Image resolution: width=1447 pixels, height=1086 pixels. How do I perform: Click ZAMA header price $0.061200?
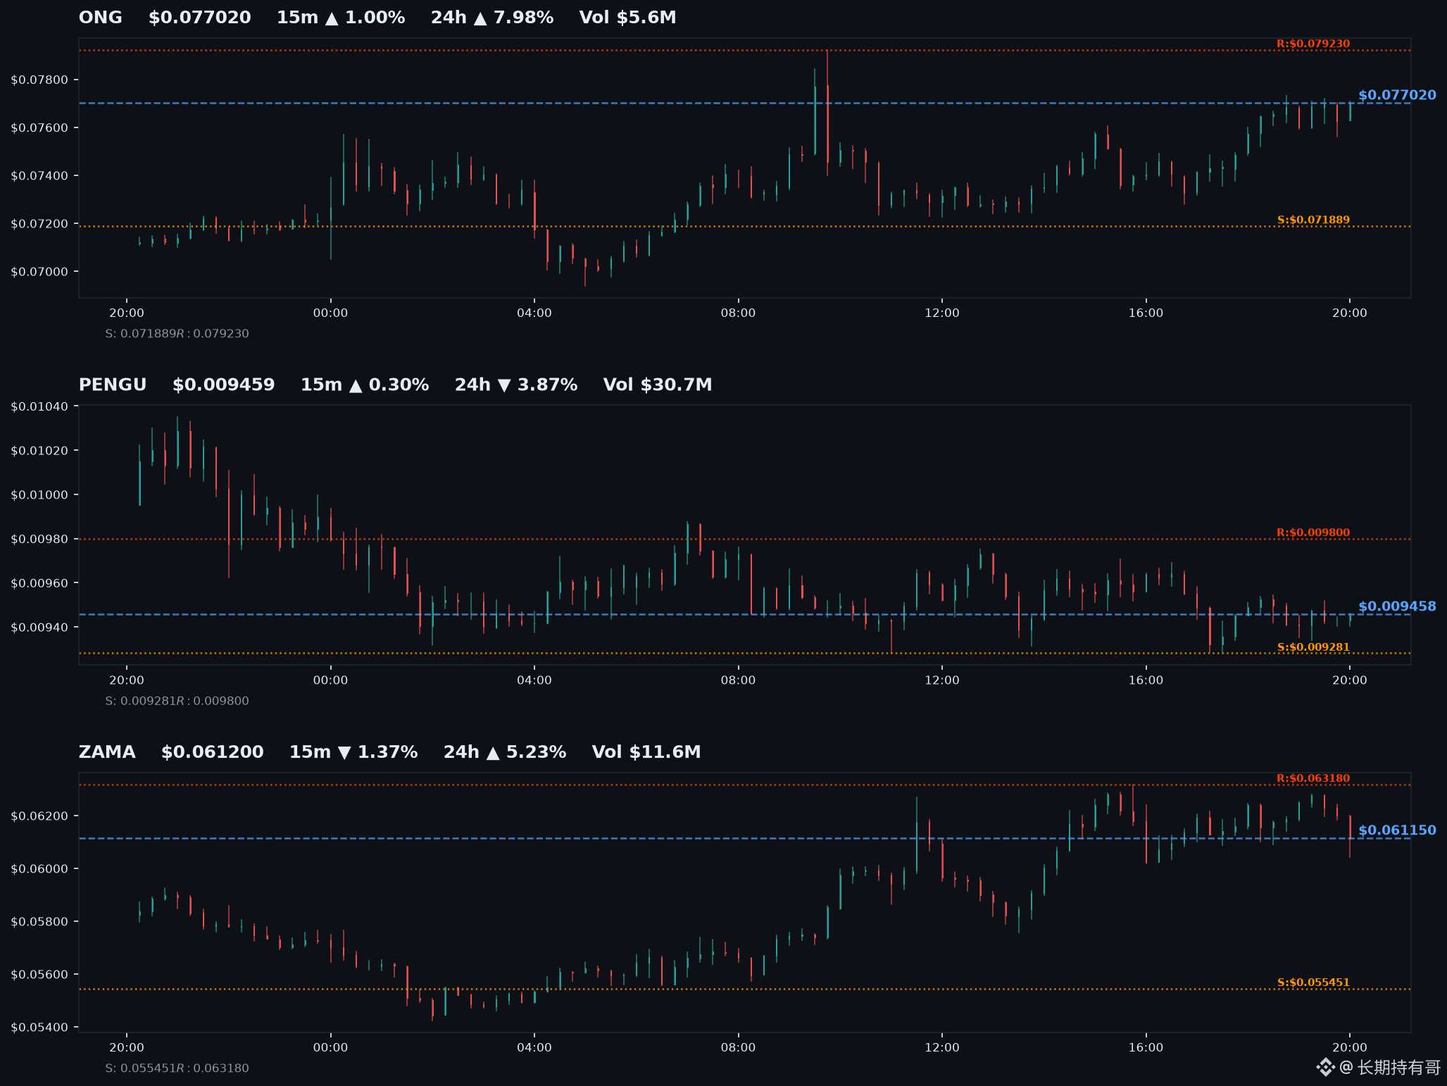pyautogui.click(x=213, y=752)
